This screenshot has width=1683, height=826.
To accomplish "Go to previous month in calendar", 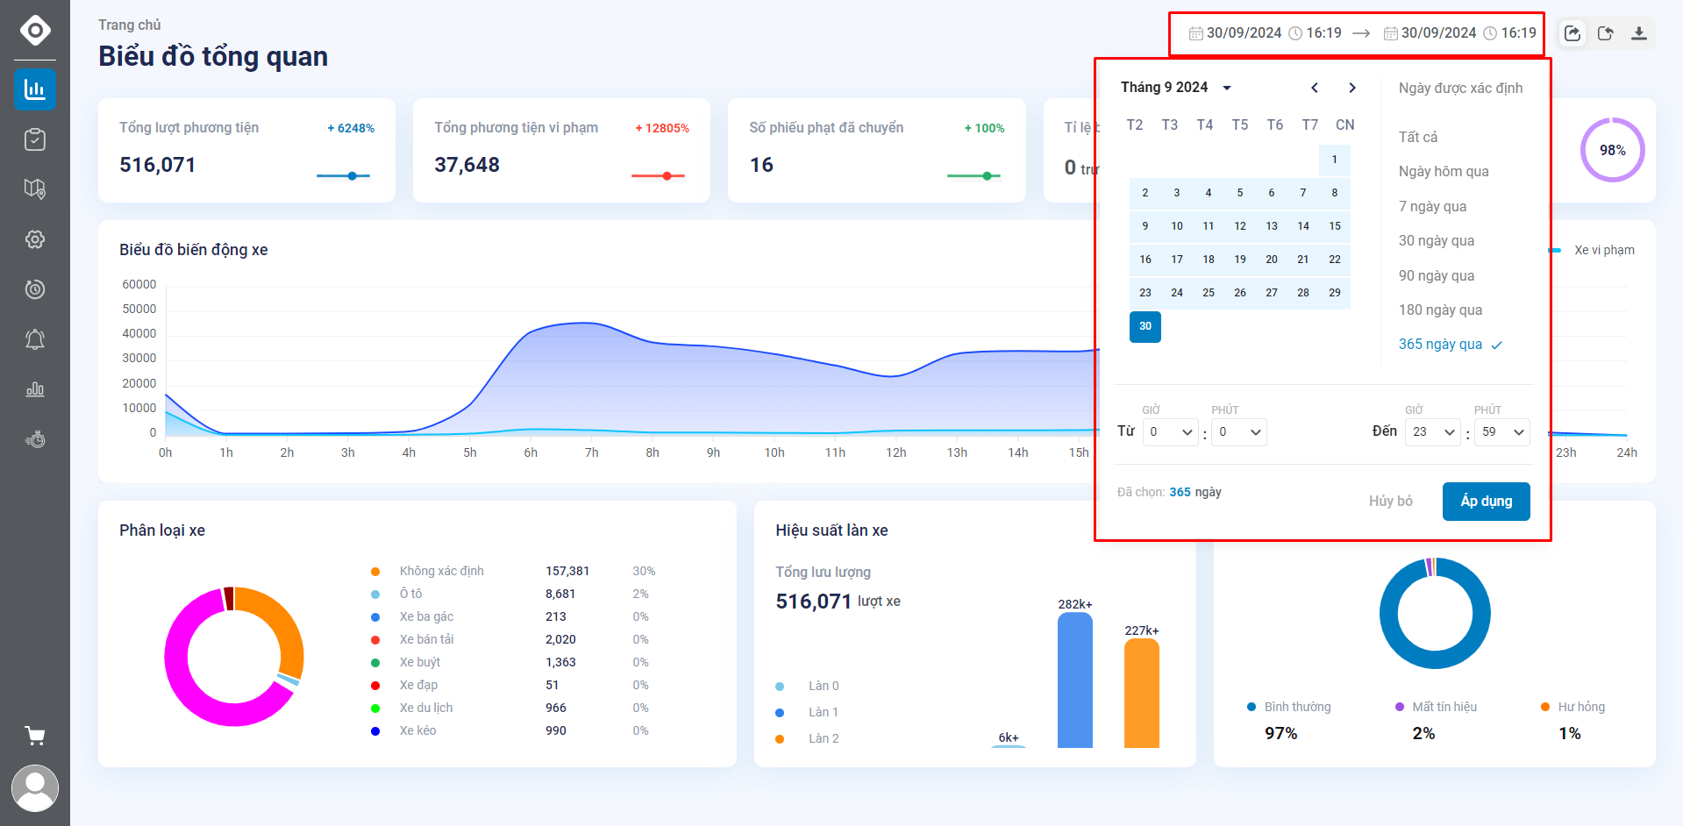I will pos(1314,88).
